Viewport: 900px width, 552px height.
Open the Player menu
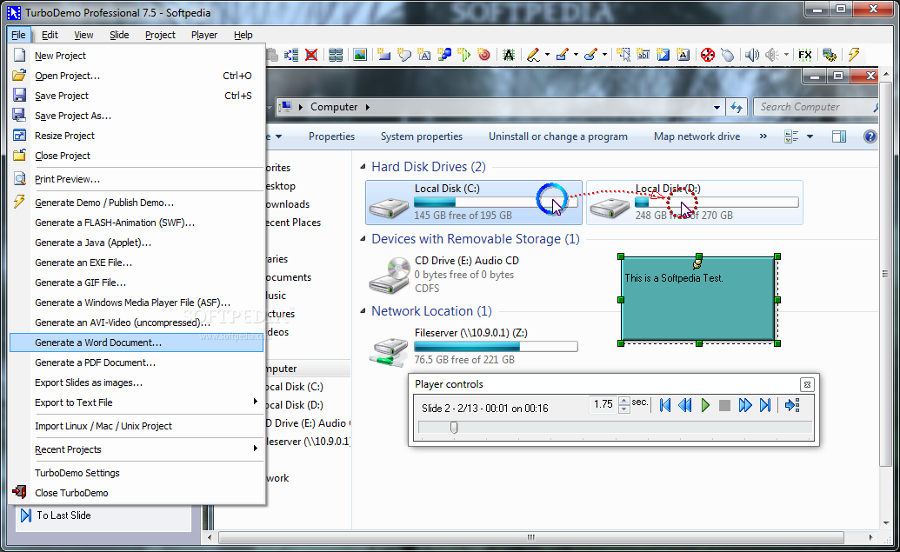coord(204,35)
